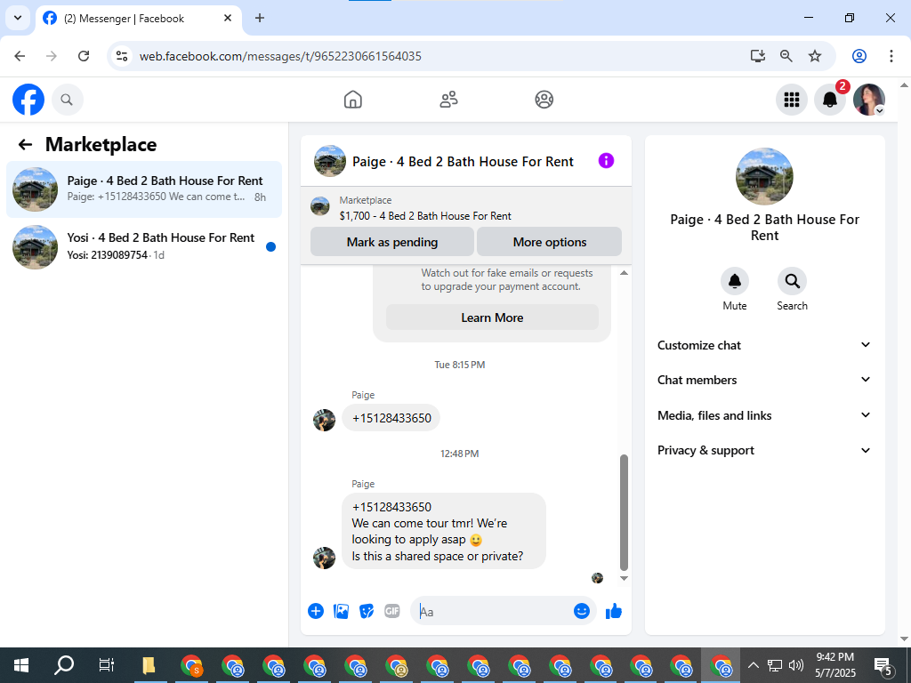This screenshot has height=683, width=911.
Task: Open the Notifications bell with badge
Action: click(x=830, y=100)
